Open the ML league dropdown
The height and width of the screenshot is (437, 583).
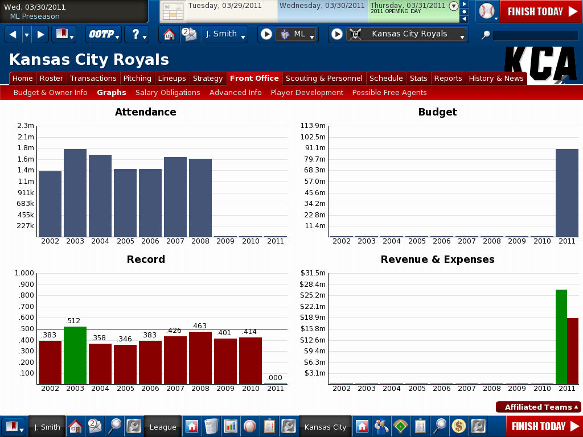tap(297, 35)
